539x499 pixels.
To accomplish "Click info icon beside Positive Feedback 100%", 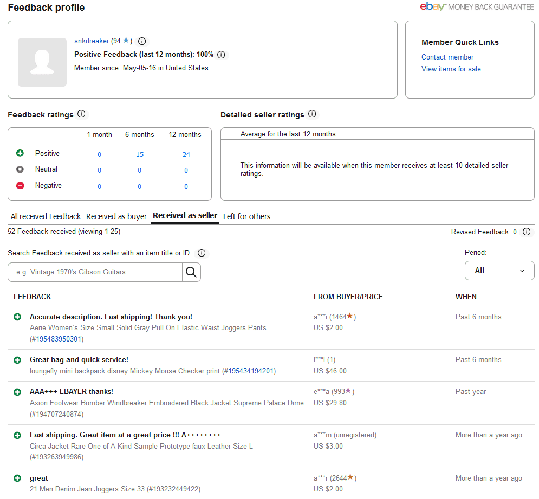I will click(222, 55).
